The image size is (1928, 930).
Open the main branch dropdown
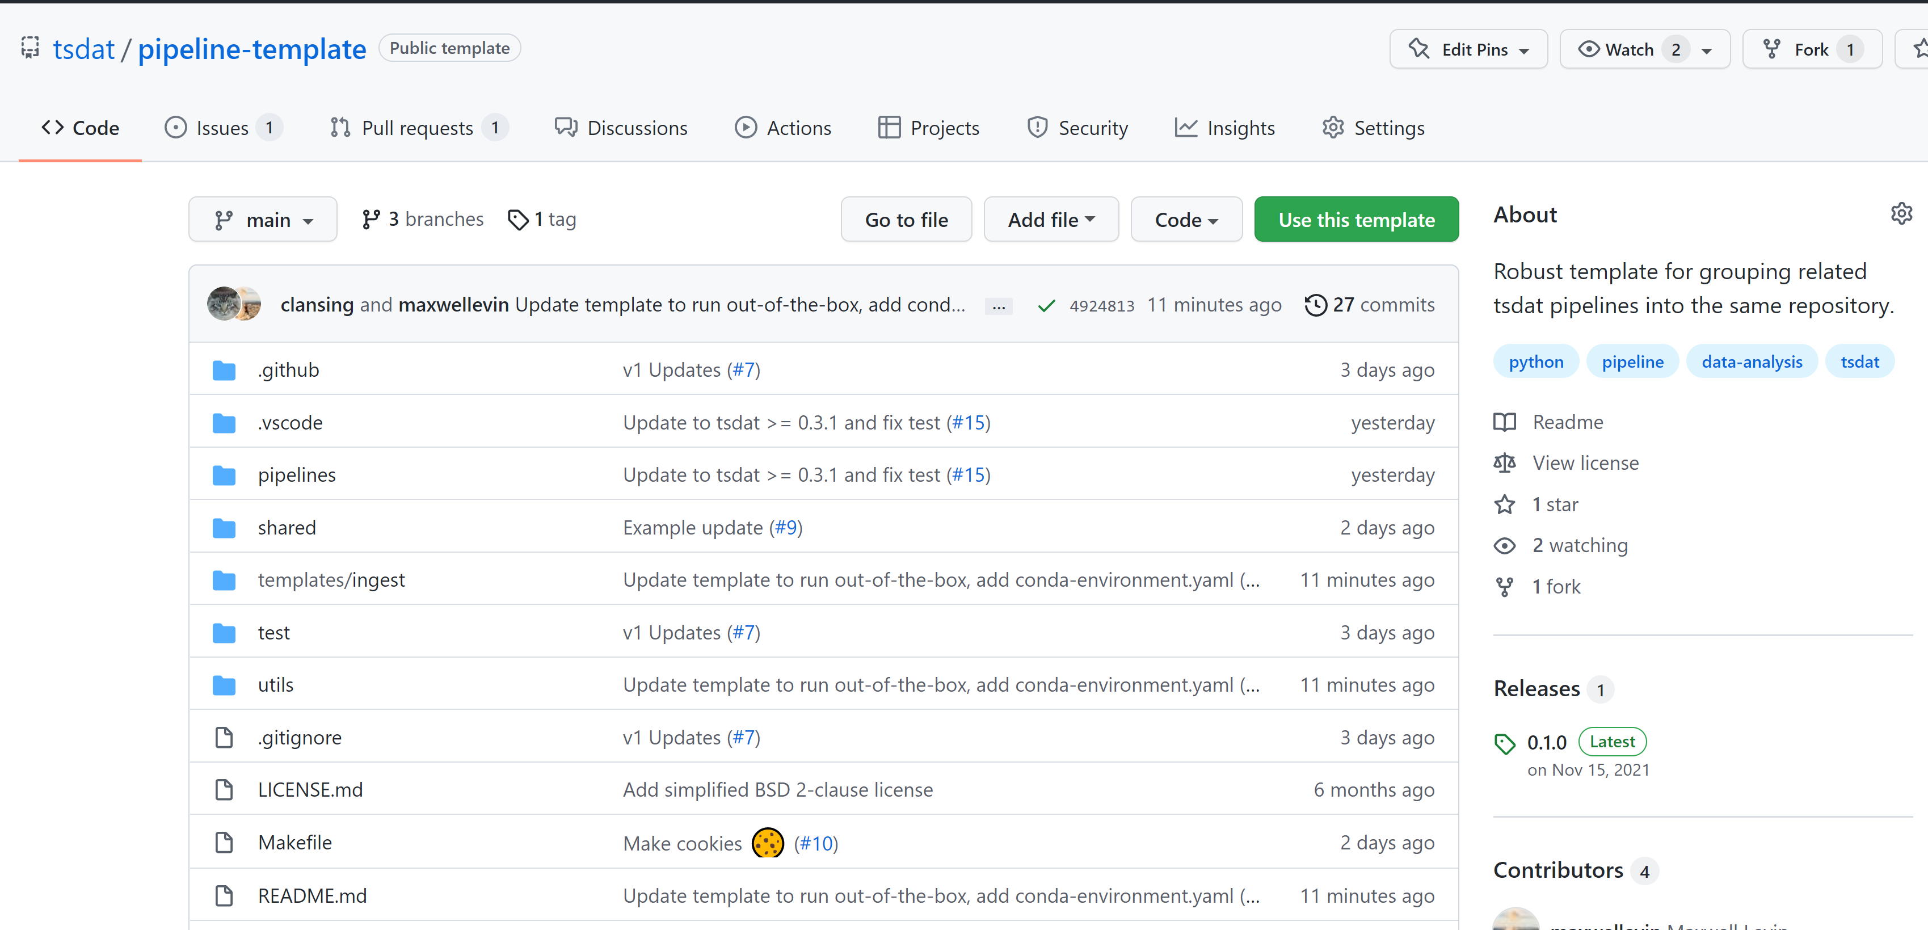pos(263,219)
